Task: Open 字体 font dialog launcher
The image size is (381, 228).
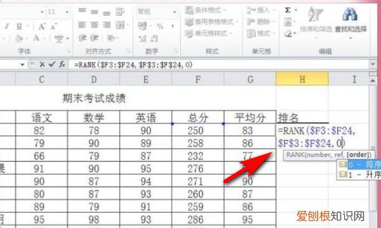Action: pos(69,51)
